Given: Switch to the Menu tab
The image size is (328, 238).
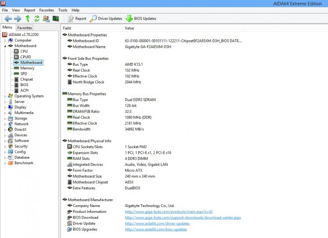Looking at the screenshot, I should coord(7,27).
